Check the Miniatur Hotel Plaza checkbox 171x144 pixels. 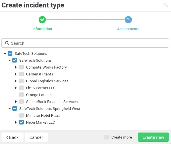22,115
